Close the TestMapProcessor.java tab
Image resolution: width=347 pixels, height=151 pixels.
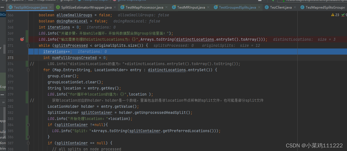167,7
